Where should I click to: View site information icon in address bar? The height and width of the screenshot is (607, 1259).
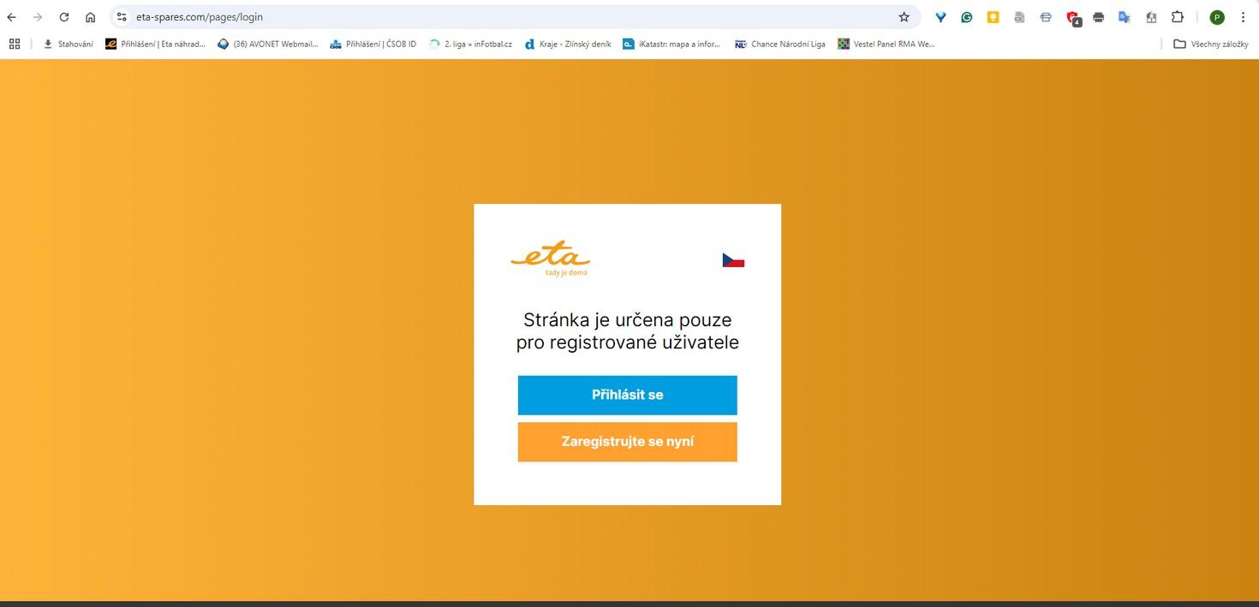click(122, 17)
